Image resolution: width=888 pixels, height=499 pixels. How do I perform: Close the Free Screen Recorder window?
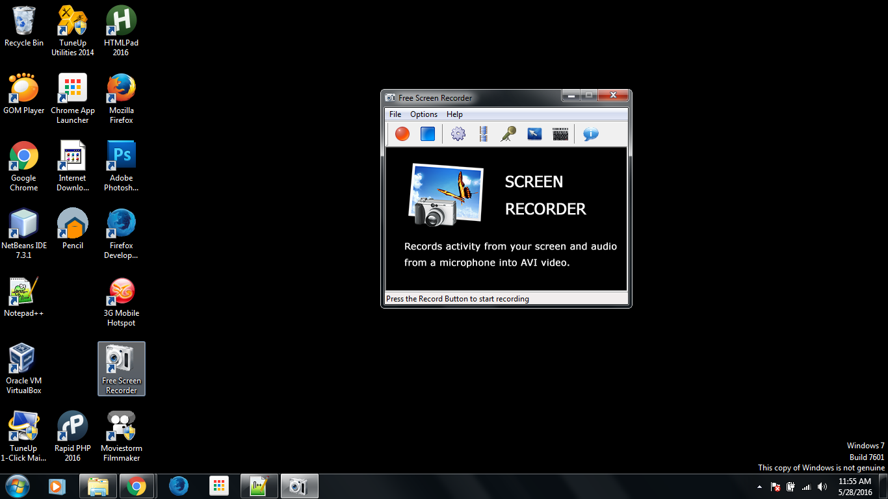pyautogui.click(x=613, y=96)
